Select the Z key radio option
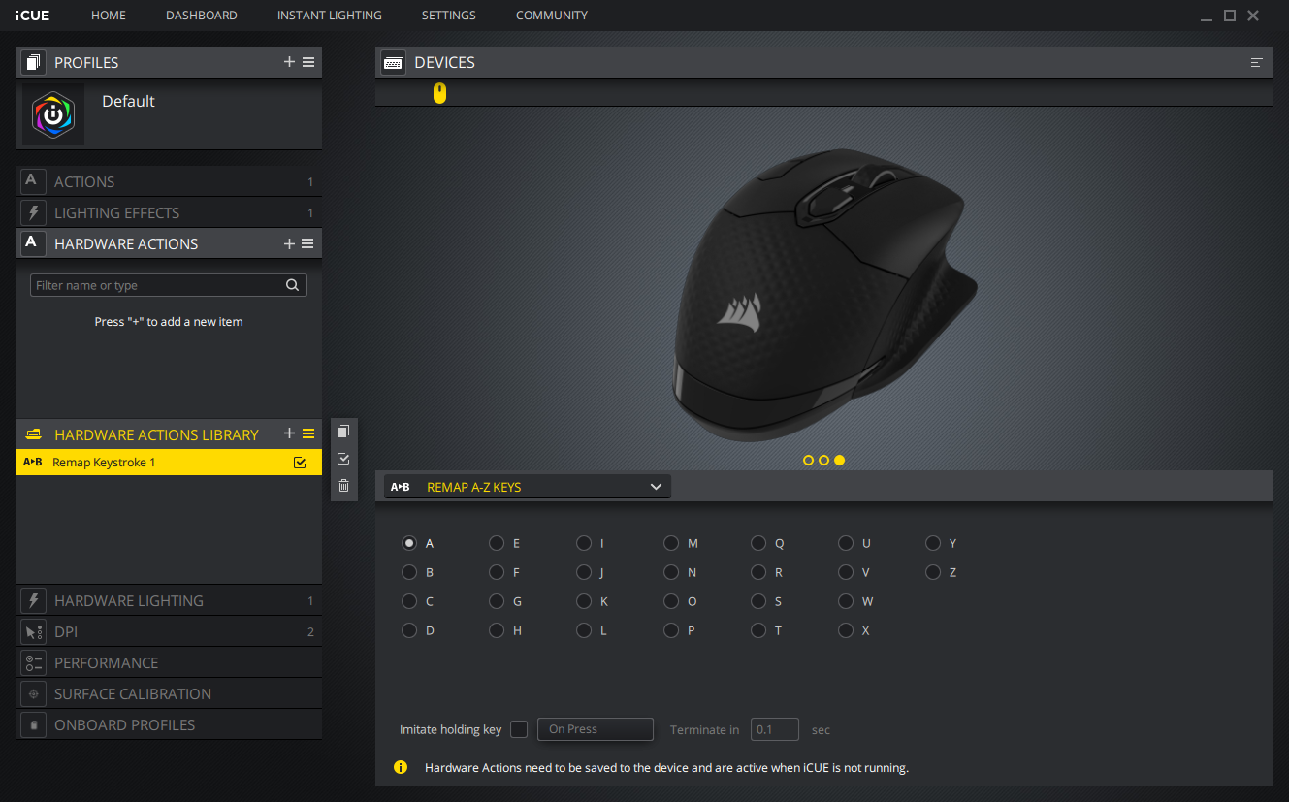This screenshot has width=1289, height=802. click(x=933, y=573)
